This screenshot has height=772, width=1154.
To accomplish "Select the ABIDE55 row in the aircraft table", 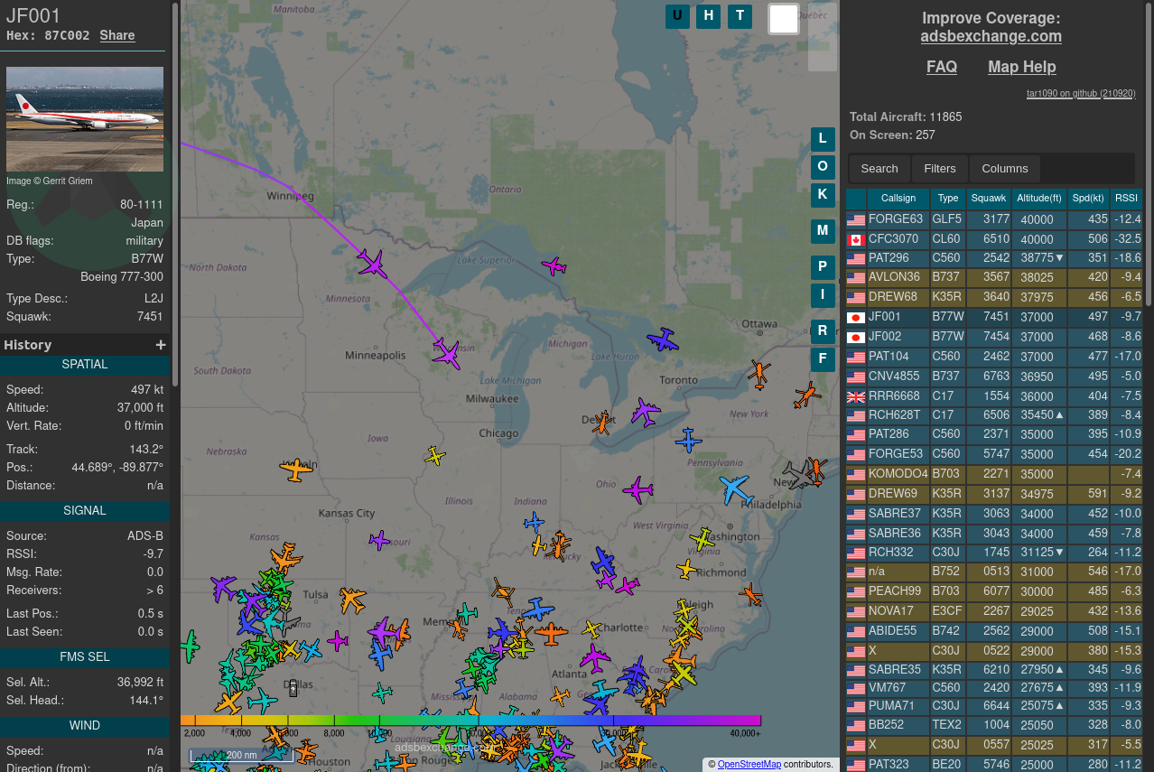I will (x=994, y=631).
